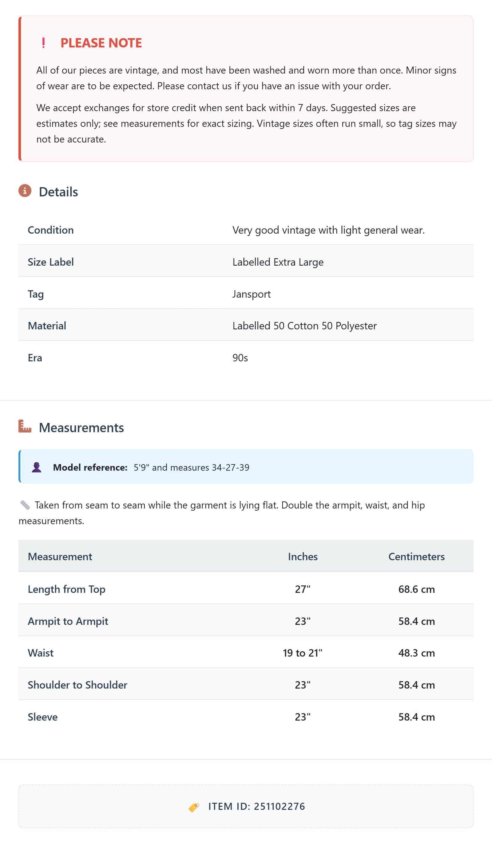The width and height of the screenshot is (492, 844).
Task: Click the Inches column header
Action: (303, 556)
